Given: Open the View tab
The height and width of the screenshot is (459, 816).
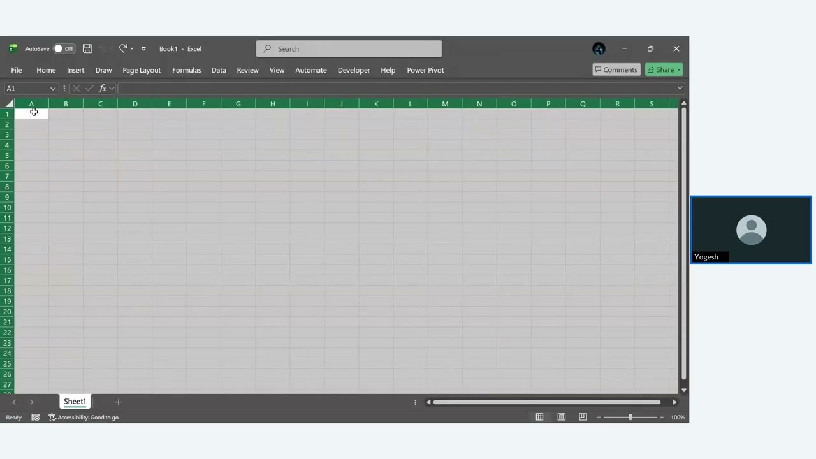Looking at the screenshot, I should click(x=277, y=70).
